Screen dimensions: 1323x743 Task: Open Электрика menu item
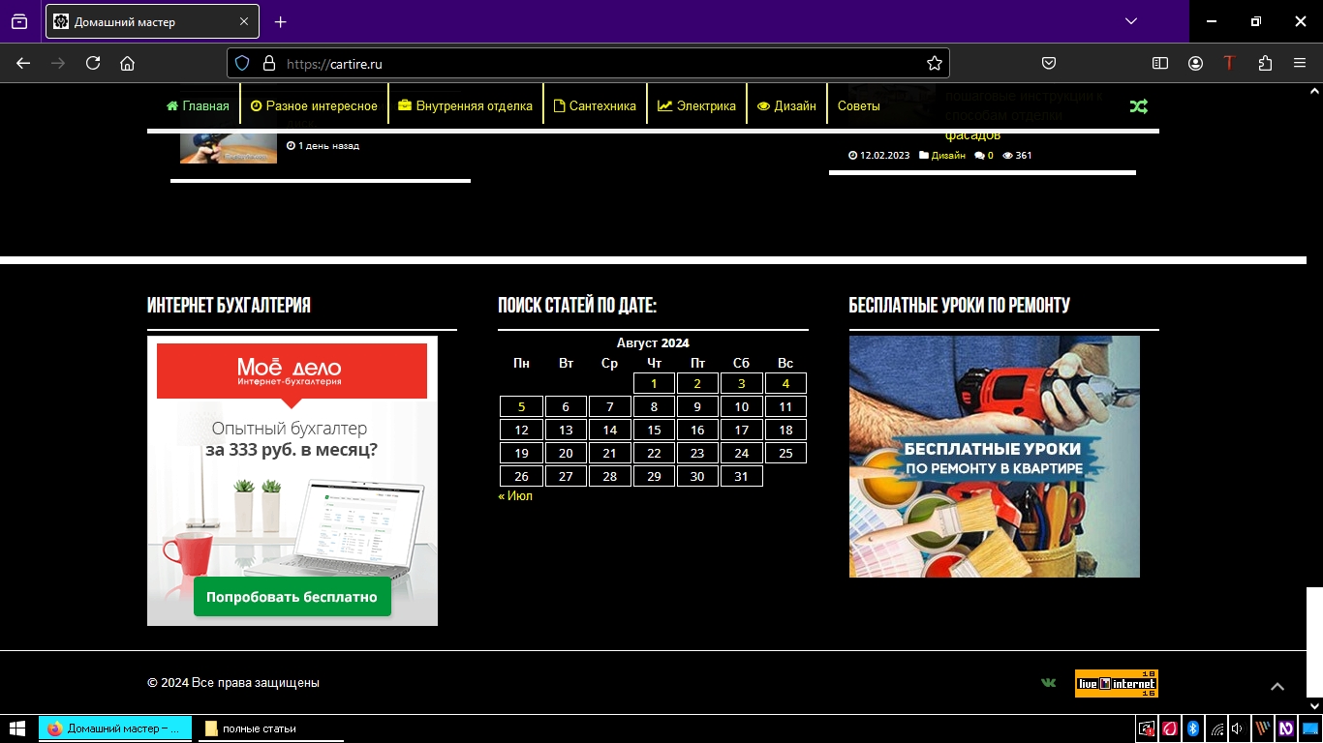point(696,106)
